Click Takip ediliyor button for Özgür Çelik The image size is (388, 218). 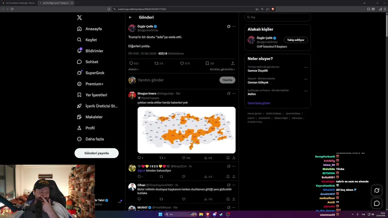click(x=296, y=40)
